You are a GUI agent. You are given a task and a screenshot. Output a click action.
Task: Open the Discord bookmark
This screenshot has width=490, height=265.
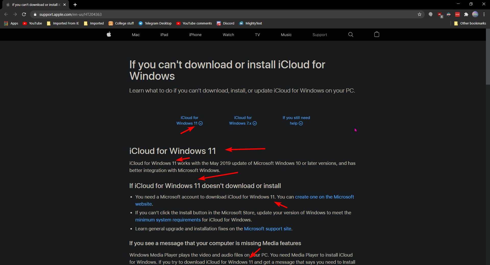point(225,23)
